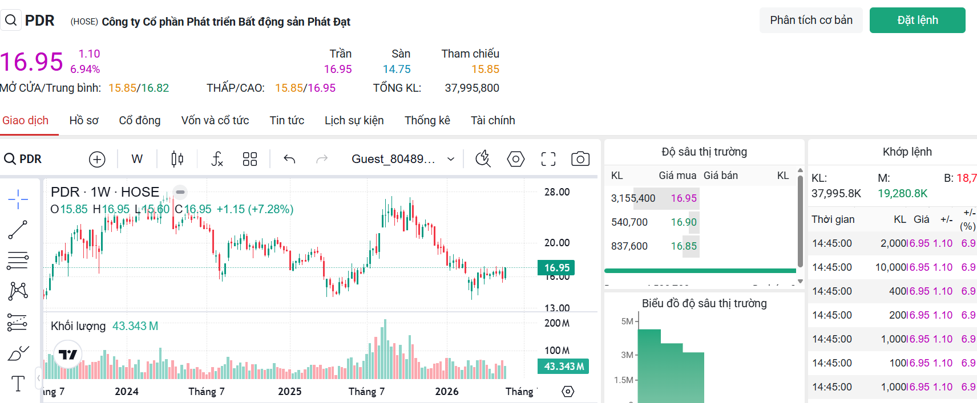Image resolution: width=977 pixels, height=403 pixels.
Task: Take a chart snapshot with camera icon
Action: (580, 159)
